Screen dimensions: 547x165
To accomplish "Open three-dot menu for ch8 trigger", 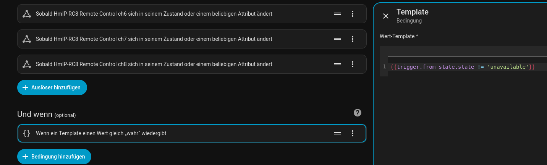I will 353,64.
